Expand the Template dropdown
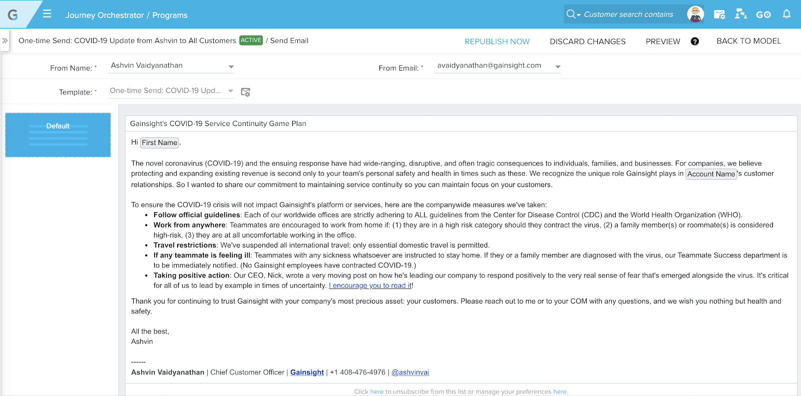 231,91
